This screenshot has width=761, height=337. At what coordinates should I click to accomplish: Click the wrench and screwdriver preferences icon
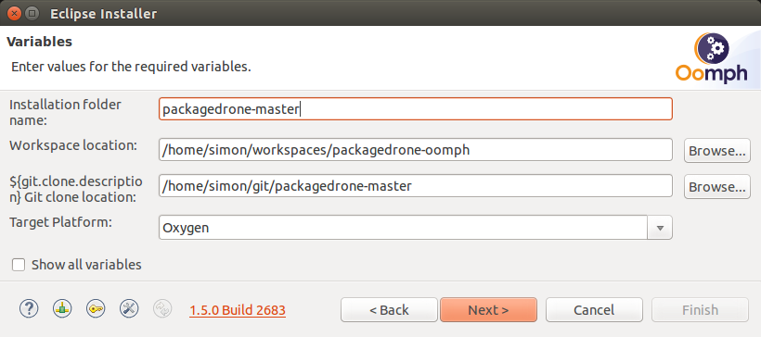coord(129,308)
